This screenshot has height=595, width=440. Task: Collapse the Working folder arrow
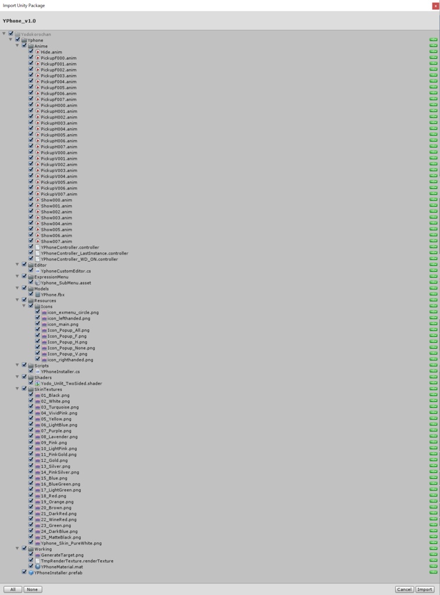[x=17, y=549]
